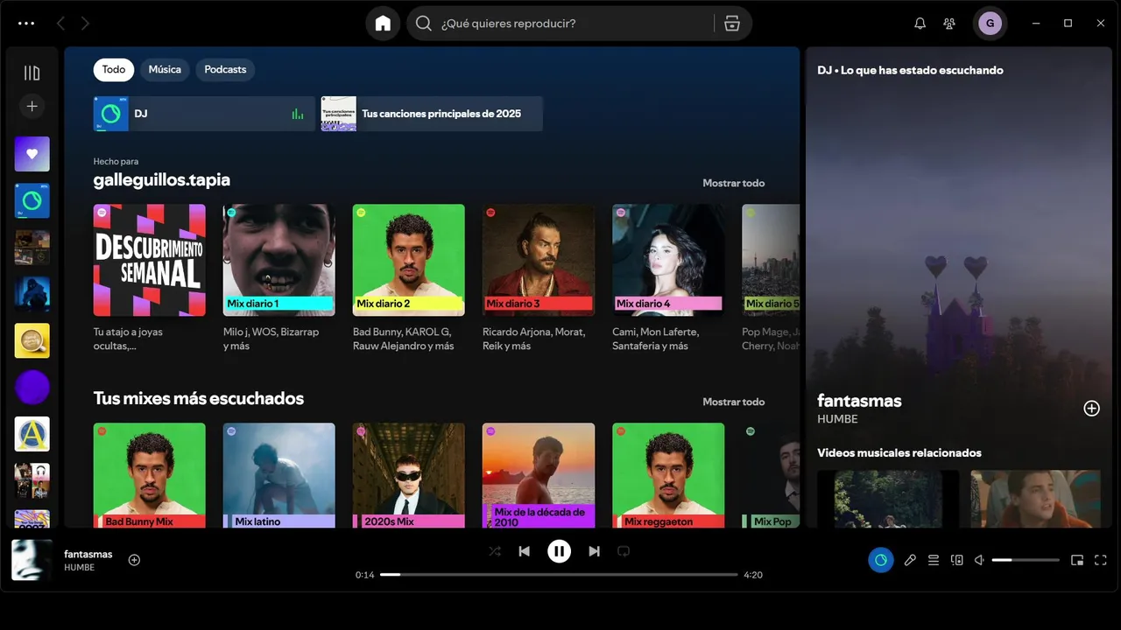Toggle the queue panel
This screenshot has height=630, width=1121.
(x=934, y=560)
